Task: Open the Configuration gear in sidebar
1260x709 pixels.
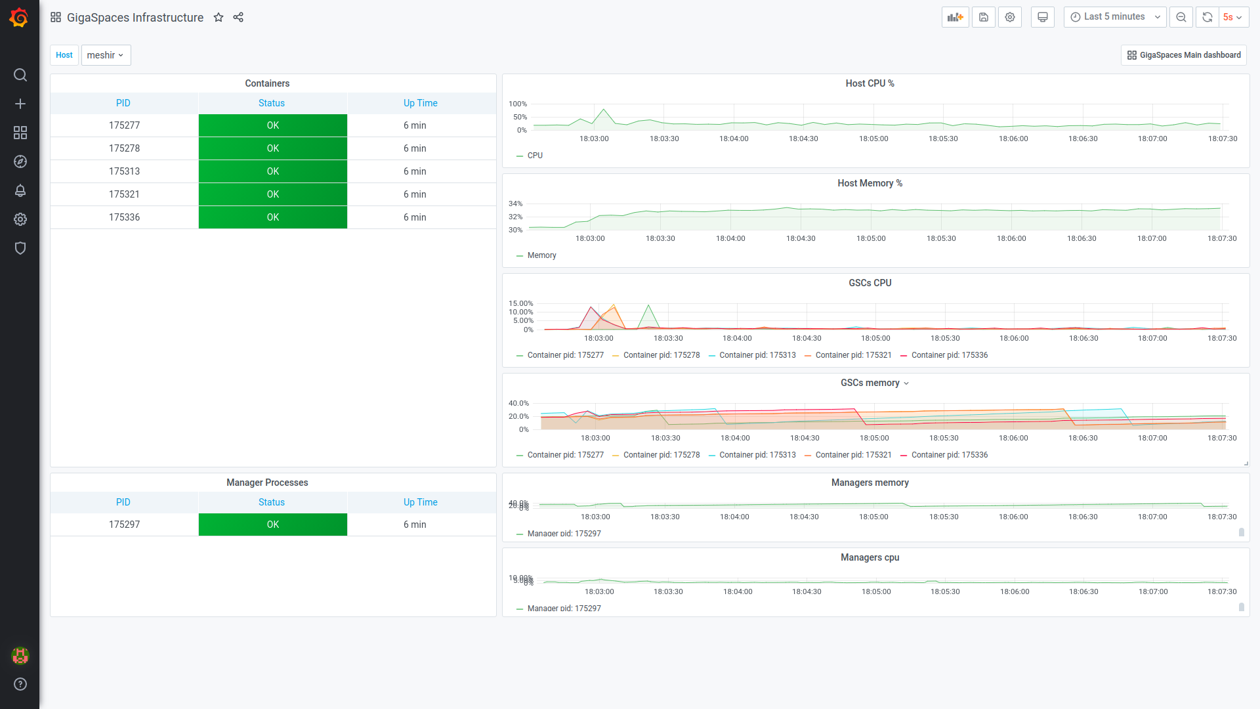Action: tap(20, 219)
